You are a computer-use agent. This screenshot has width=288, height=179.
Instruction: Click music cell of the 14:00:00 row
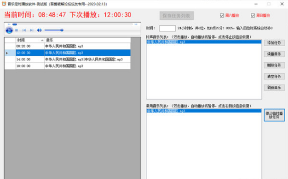87,60
